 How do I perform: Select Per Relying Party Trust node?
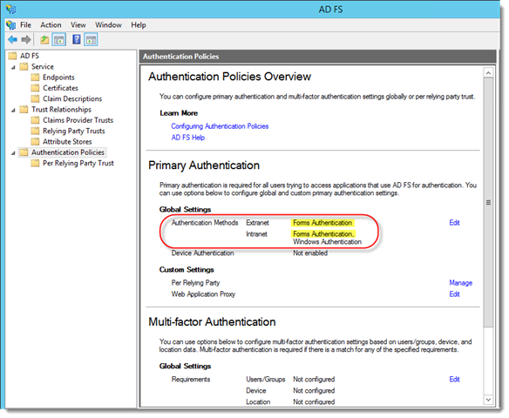click(x=78, y=163)
